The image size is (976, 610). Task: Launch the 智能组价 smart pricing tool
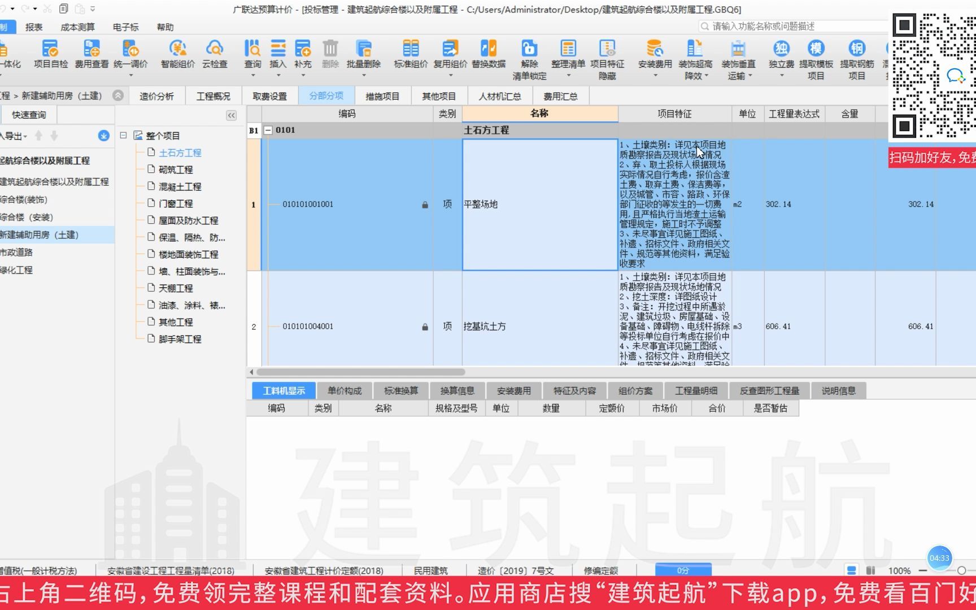point(178,54)
